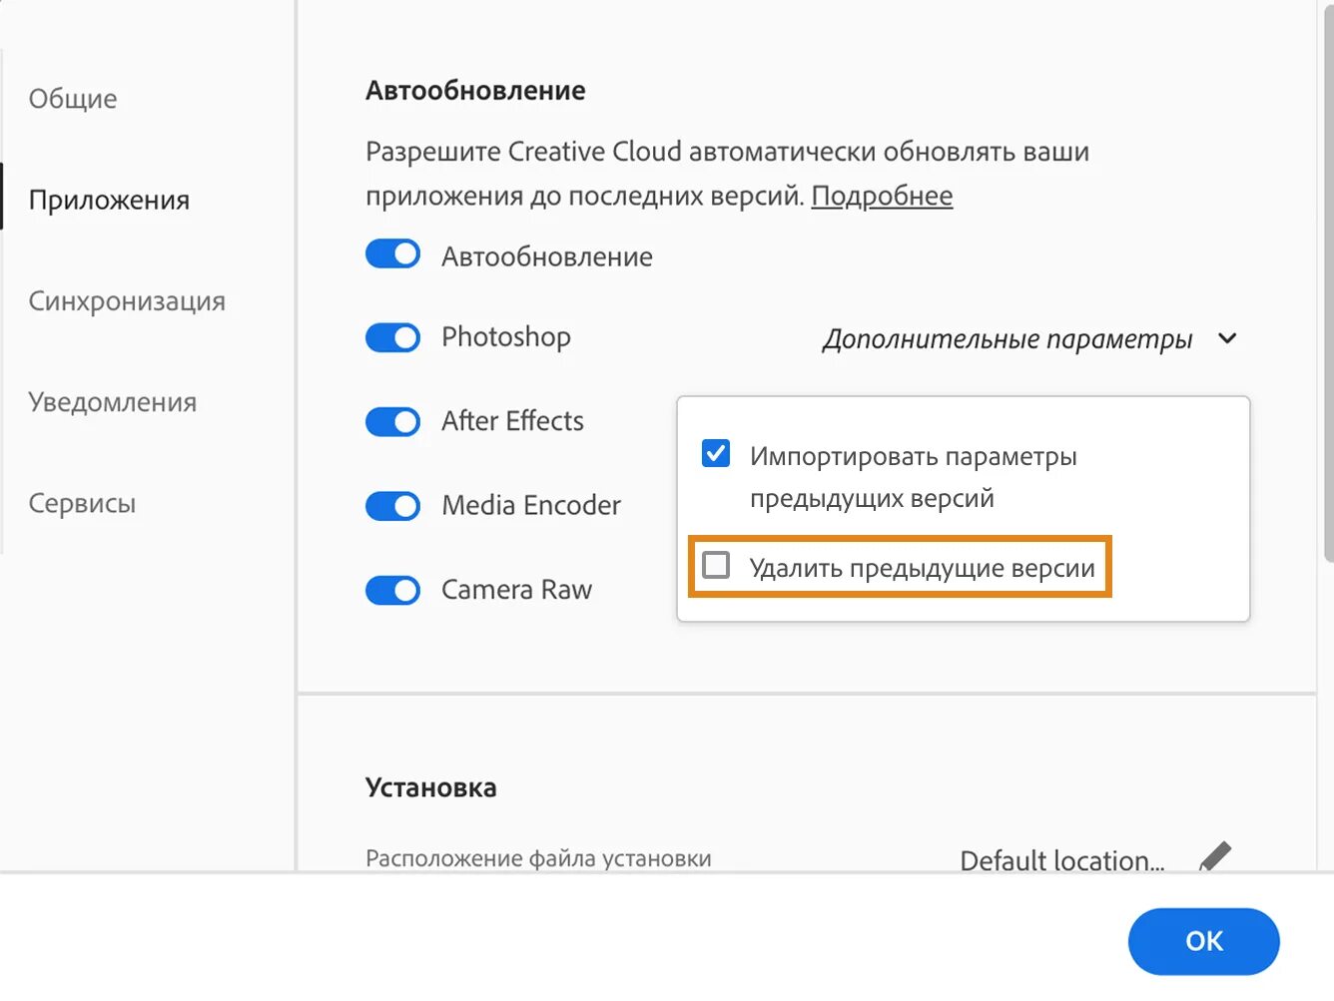The width and height of the screenshot is (1334, 1001).
Task: Click Дополнительные параметры label
Action: pyautogui.click(x=1007, y=339)
